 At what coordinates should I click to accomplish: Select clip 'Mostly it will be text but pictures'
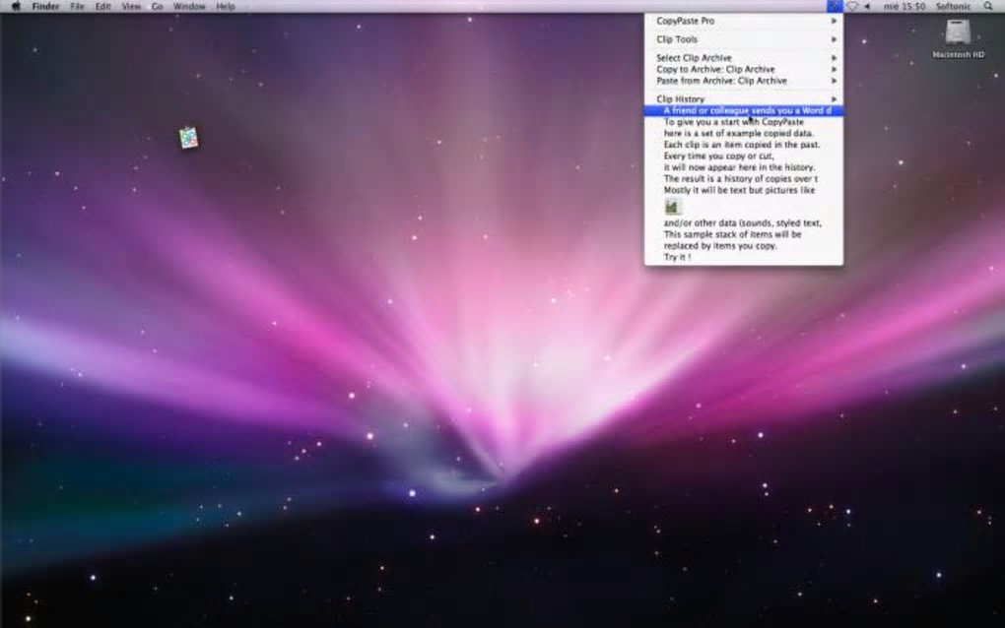click(x=744, y=190)
